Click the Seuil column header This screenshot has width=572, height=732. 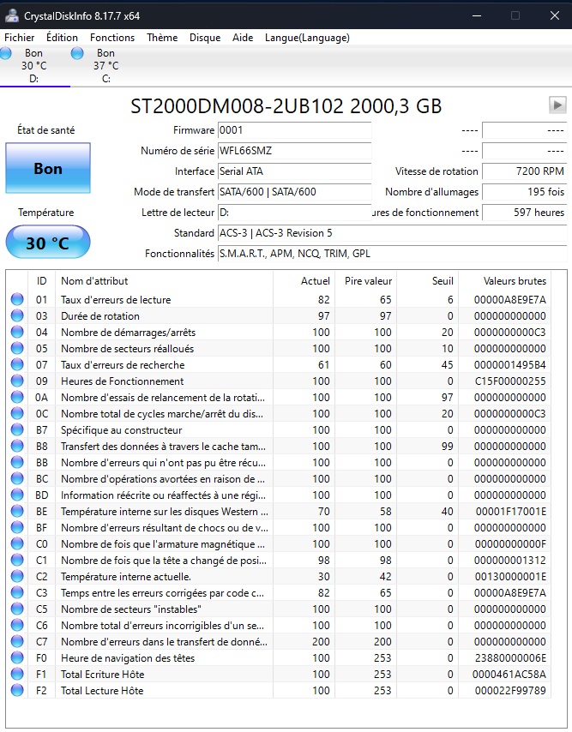pyautogui.click(x=428, y=281)
